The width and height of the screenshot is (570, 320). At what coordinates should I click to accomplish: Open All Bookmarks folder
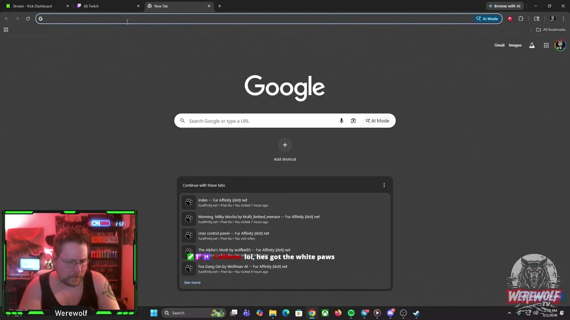(x=550, y=30)
